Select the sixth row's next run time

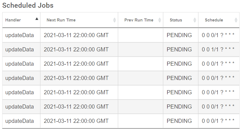tap(76, 107)
